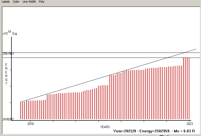Select the vertical ENERGY axis title

point(6,74)
